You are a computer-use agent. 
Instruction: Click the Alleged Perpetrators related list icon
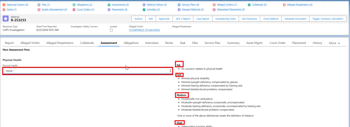point(284,5)
